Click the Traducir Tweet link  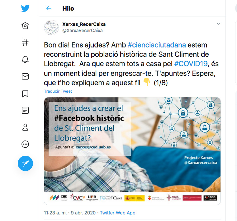(58, 91)
